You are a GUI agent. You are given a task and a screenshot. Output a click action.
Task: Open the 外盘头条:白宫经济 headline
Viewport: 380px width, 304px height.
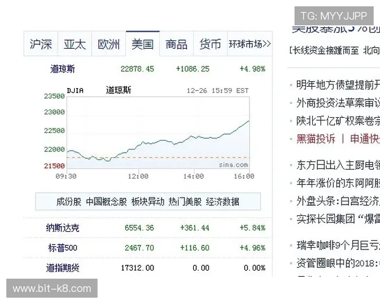click(338, 201)
